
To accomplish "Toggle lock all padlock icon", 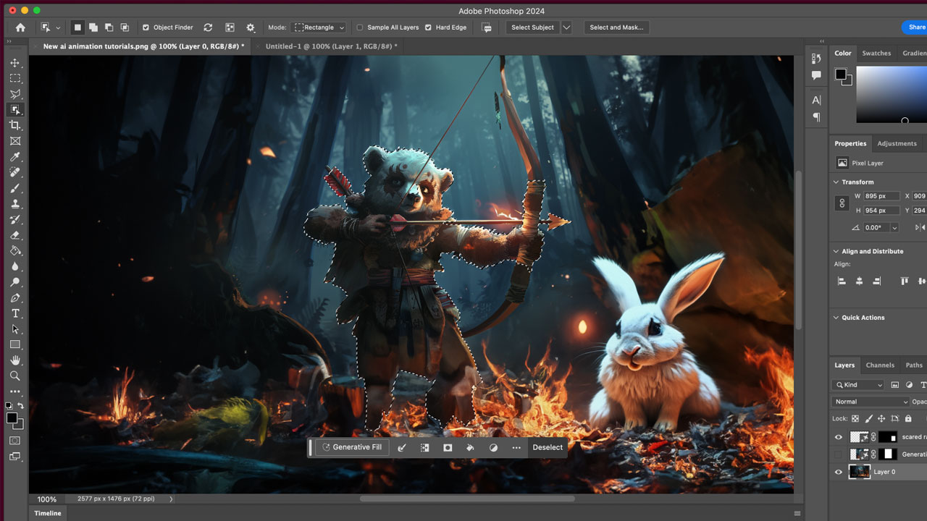I will click(x=907, y=418).
